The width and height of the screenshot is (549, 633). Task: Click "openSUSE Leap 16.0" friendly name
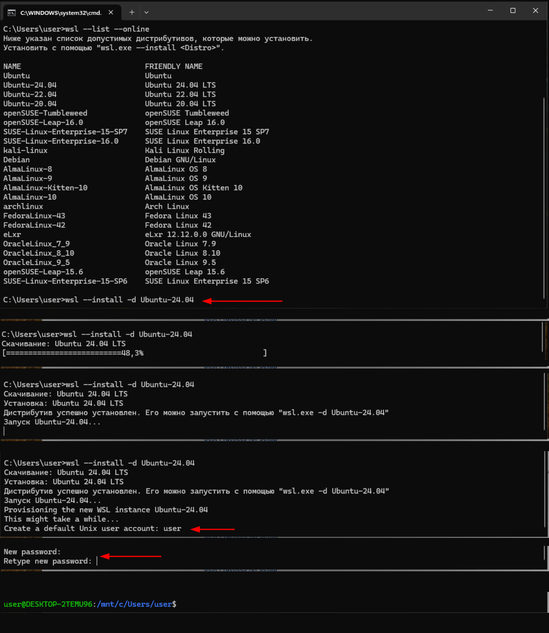(x=185, y=122)
